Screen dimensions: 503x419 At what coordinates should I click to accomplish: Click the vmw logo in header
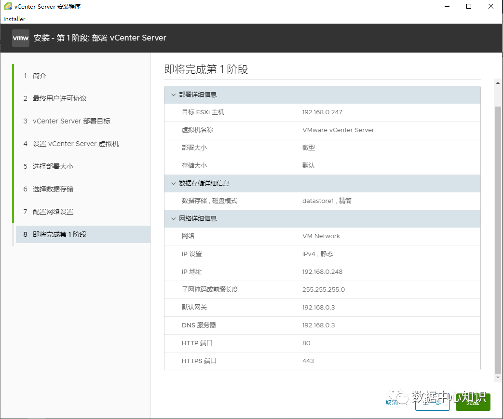[21, 38]
